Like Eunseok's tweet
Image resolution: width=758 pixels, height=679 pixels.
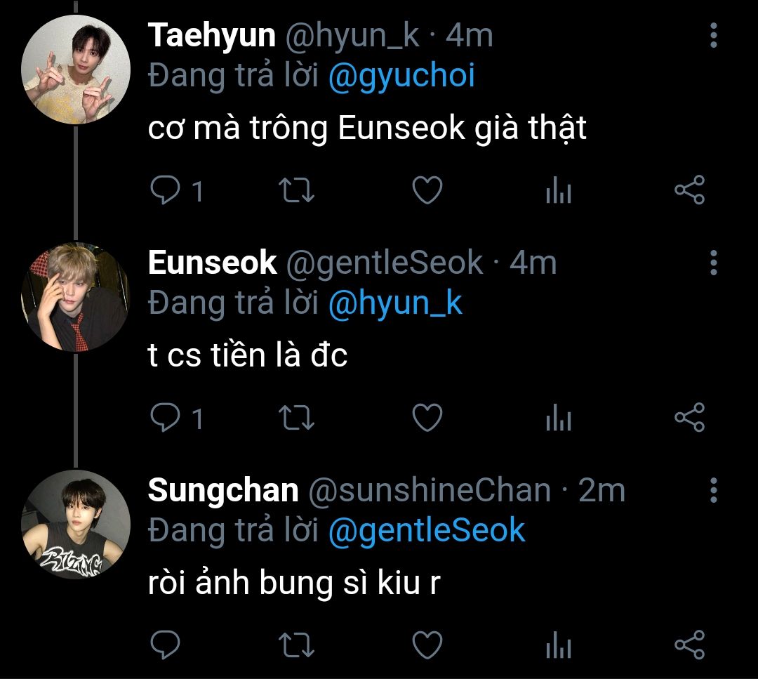pos(427,418)
